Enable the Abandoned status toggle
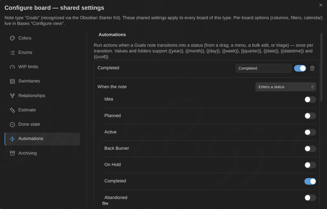The height and width of the screenshot is (209, 327). [x=310, y=198]
